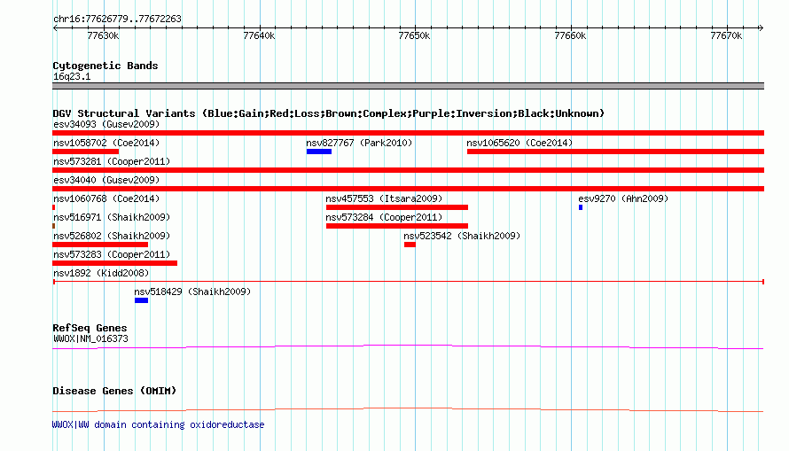Select nsv518429 (Shaikh2009) label
789x451 pixels.
192,292
